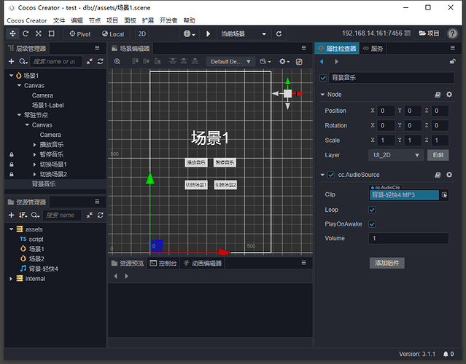Open the 文件 menu

pyautogui.click(x=59, y=20)
